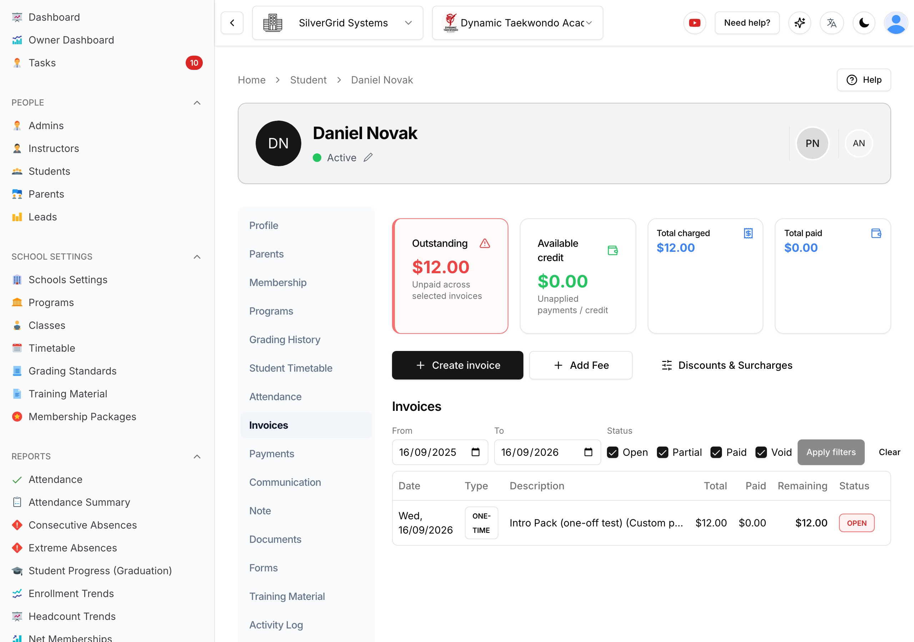Open the user profile avatar
Screen dimensions: 914x642
tap(896, 23)
